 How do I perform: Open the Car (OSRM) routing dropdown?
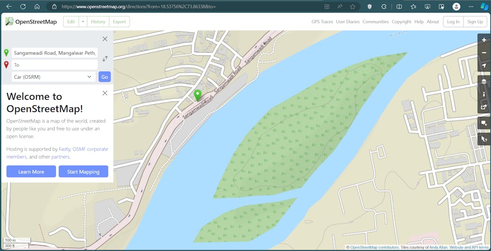point(54,77)
